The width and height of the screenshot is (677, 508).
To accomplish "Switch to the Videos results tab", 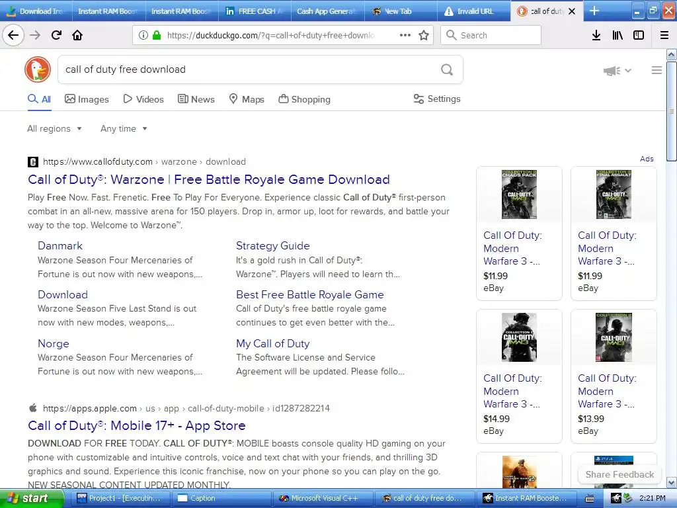I will [x=143, y=99].
